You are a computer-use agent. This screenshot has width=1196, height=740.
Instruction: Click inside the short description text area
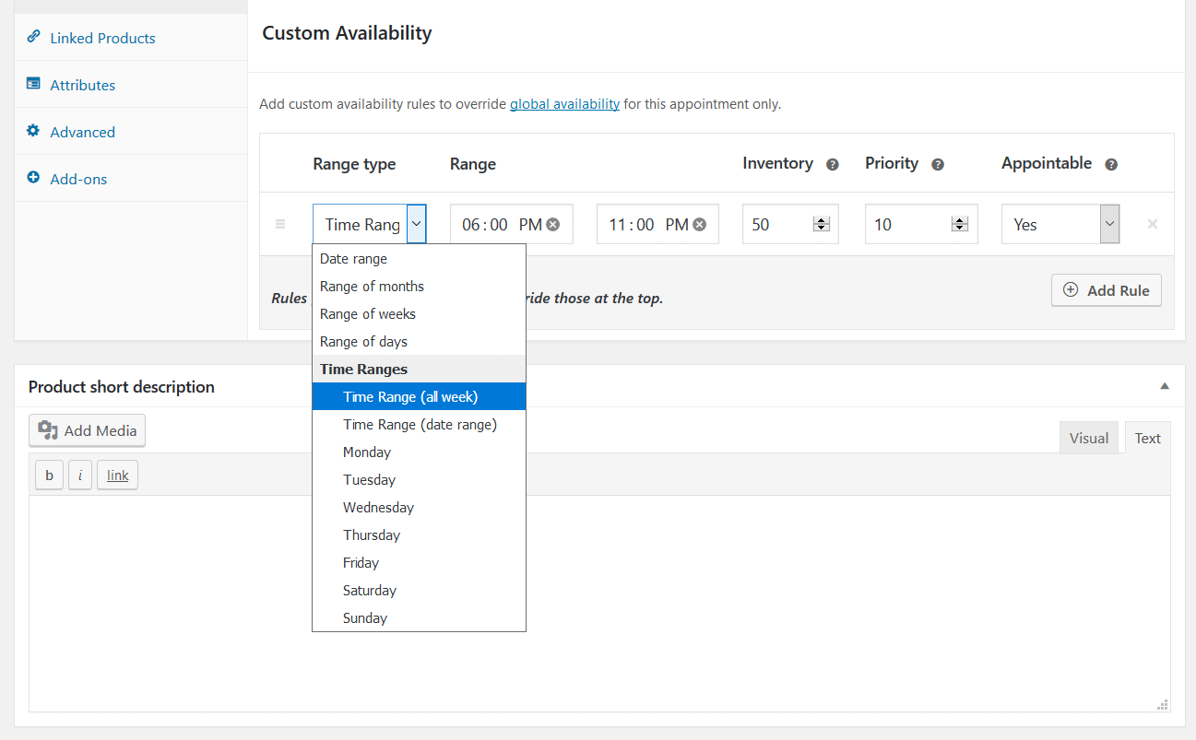point(599,604)
